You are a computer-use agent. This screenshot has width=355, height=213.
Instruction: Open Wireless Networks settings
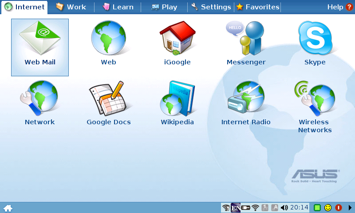[315, 107]
